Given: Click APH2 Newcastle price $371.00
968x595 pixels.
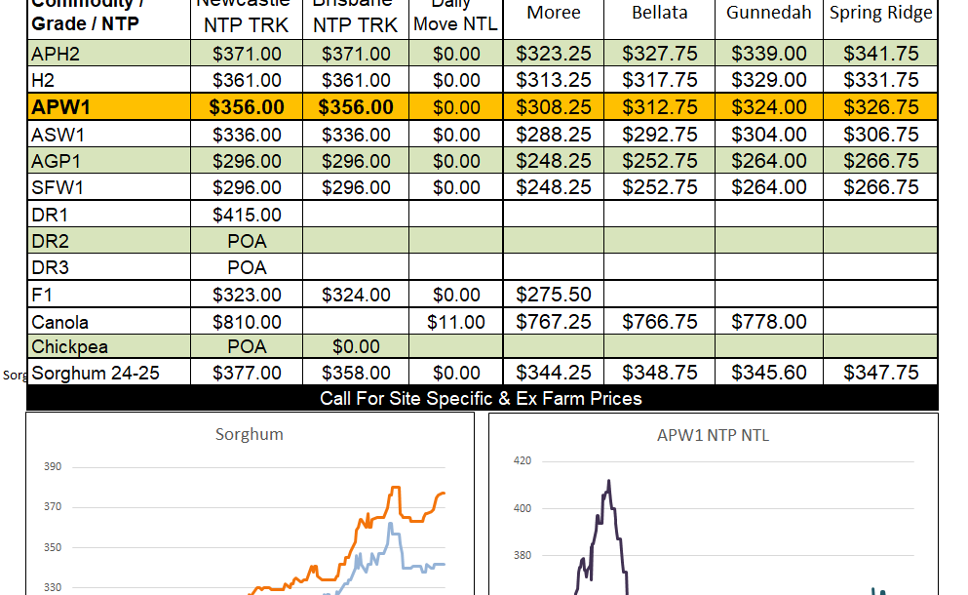Looking at the screenshot, I should [247, 54].
